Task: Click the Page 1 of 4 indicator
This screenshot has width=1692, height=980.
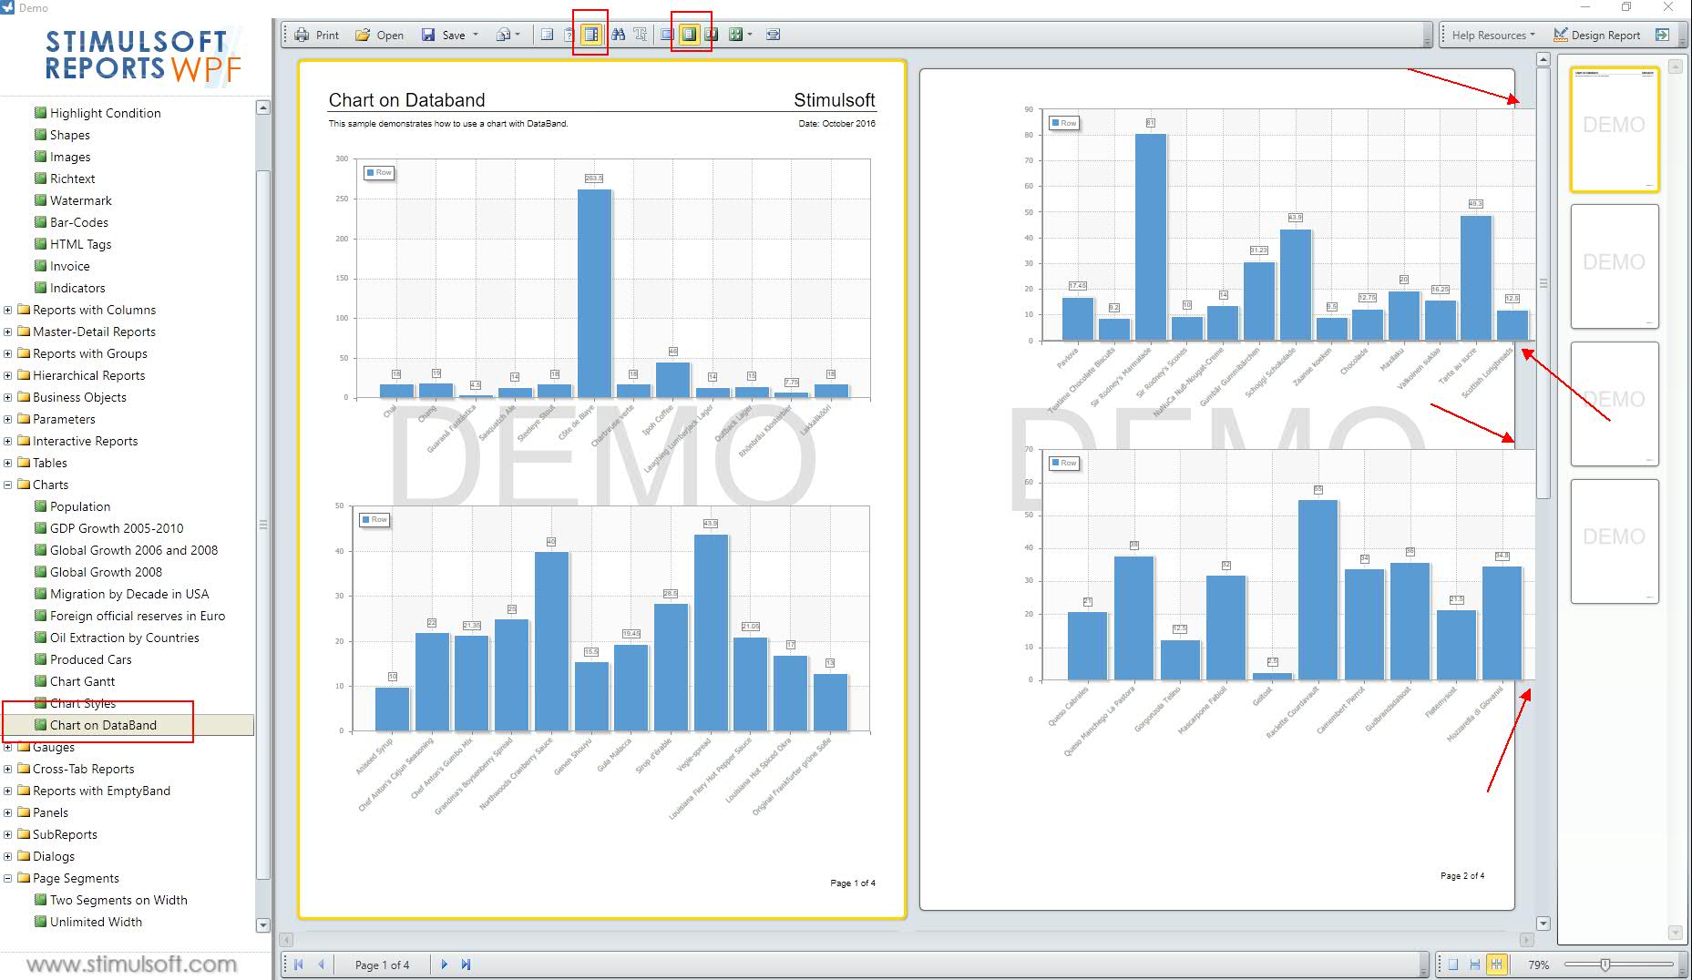Action: coord(382,965)
